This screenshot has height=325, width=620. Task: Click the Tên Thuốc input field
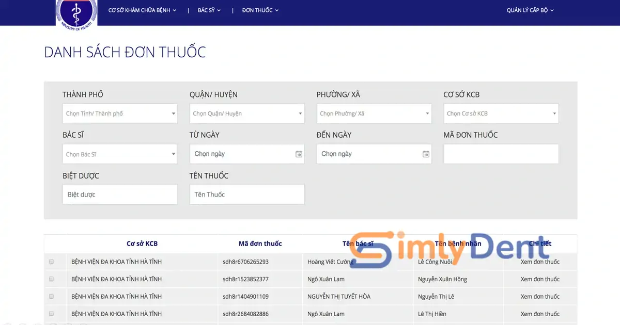[x=247, y=194]
